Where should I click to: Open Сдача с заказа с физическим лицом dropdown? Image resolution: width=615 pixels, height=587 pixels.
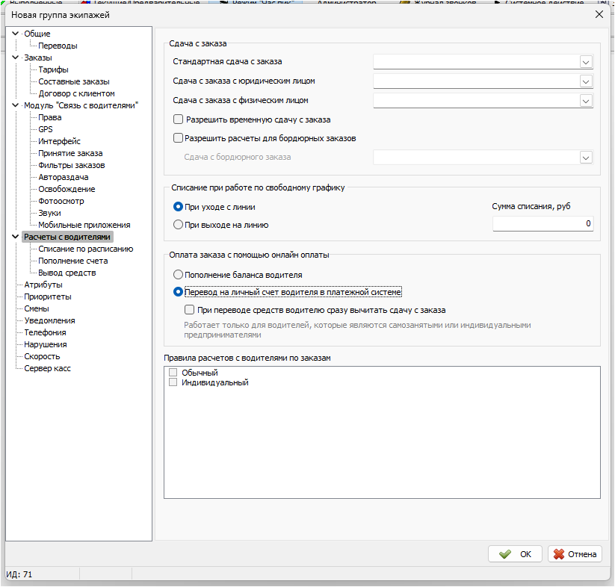pos(586,101)
